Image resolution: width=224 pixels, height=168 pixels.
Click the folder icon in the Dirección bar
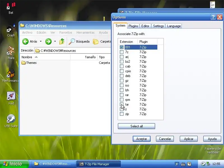(x=38, y=51)
